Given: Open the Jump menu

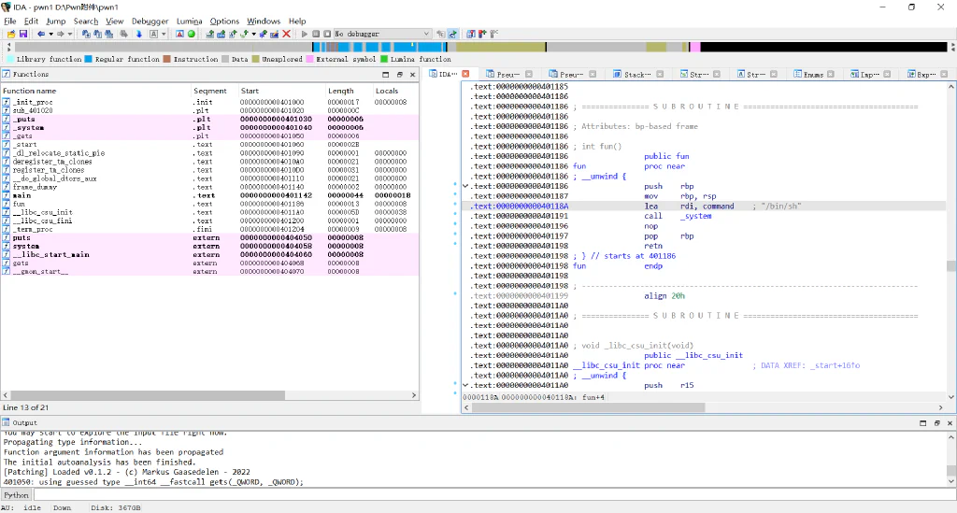Looking at the screenshot, I should tap(55, 21).
